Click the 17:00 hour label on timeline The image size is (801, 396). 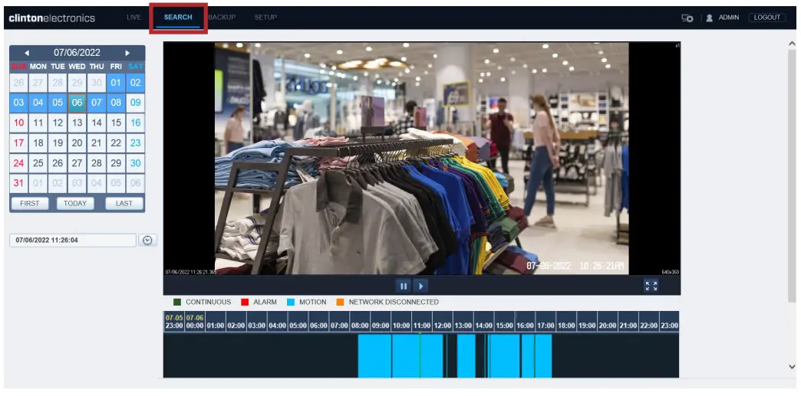(546, 325)
